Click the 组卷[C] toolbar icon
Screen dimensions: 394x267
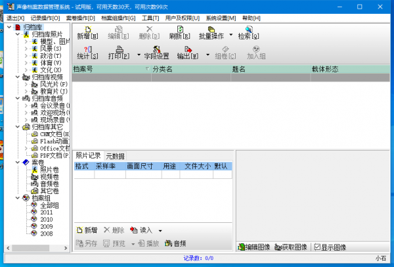(225, 53)
